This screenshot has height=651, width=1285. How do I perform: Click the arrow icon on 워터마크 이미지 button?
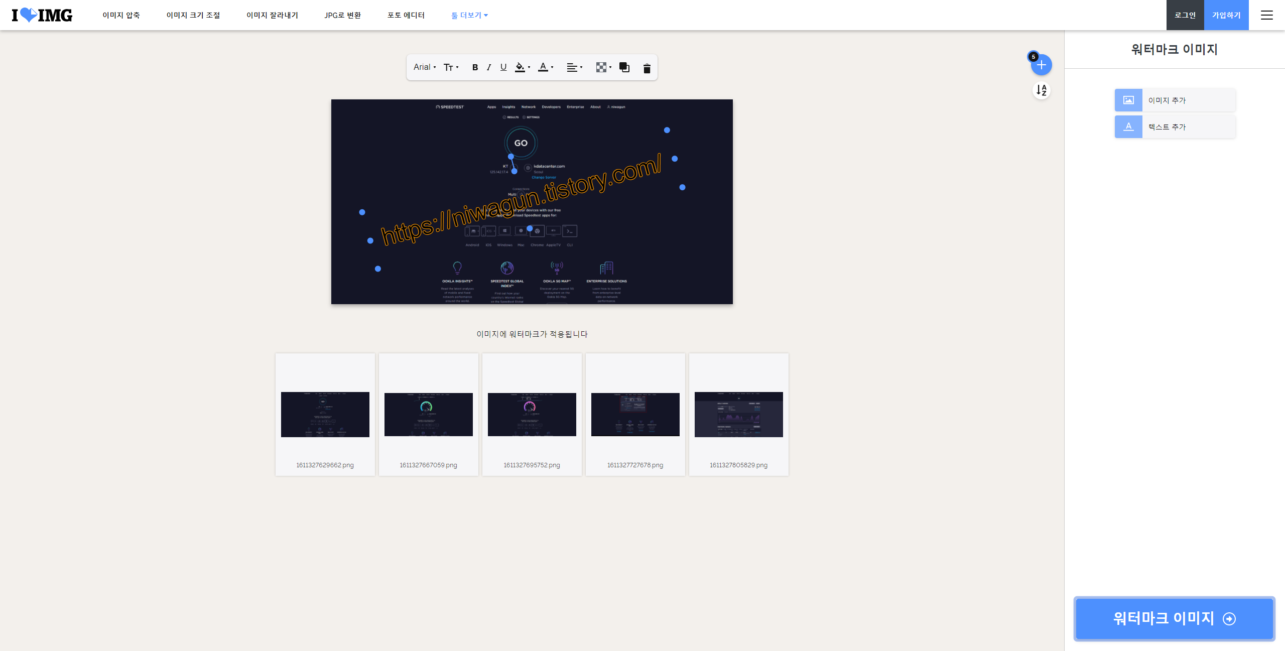(1229, 619)
